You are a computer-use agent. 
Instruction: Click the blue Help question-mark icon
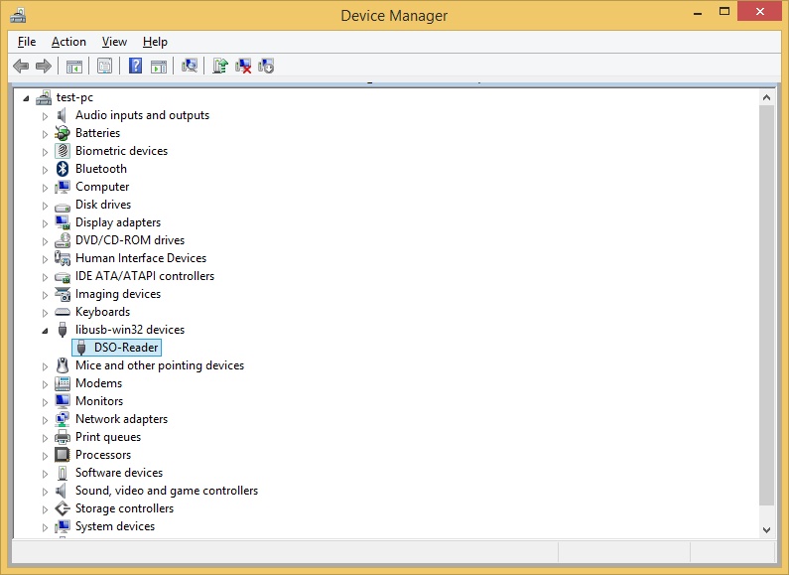coord(135,66)
